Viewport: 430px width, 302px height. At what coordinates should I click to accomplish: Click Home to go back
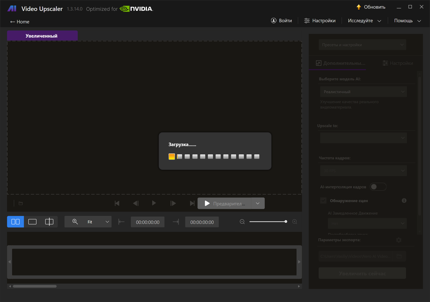(x=19, y=21)
